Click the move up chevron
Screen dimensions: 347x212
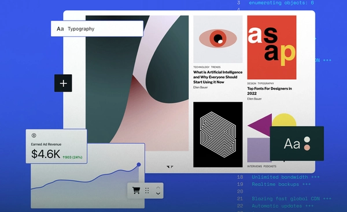158,188
